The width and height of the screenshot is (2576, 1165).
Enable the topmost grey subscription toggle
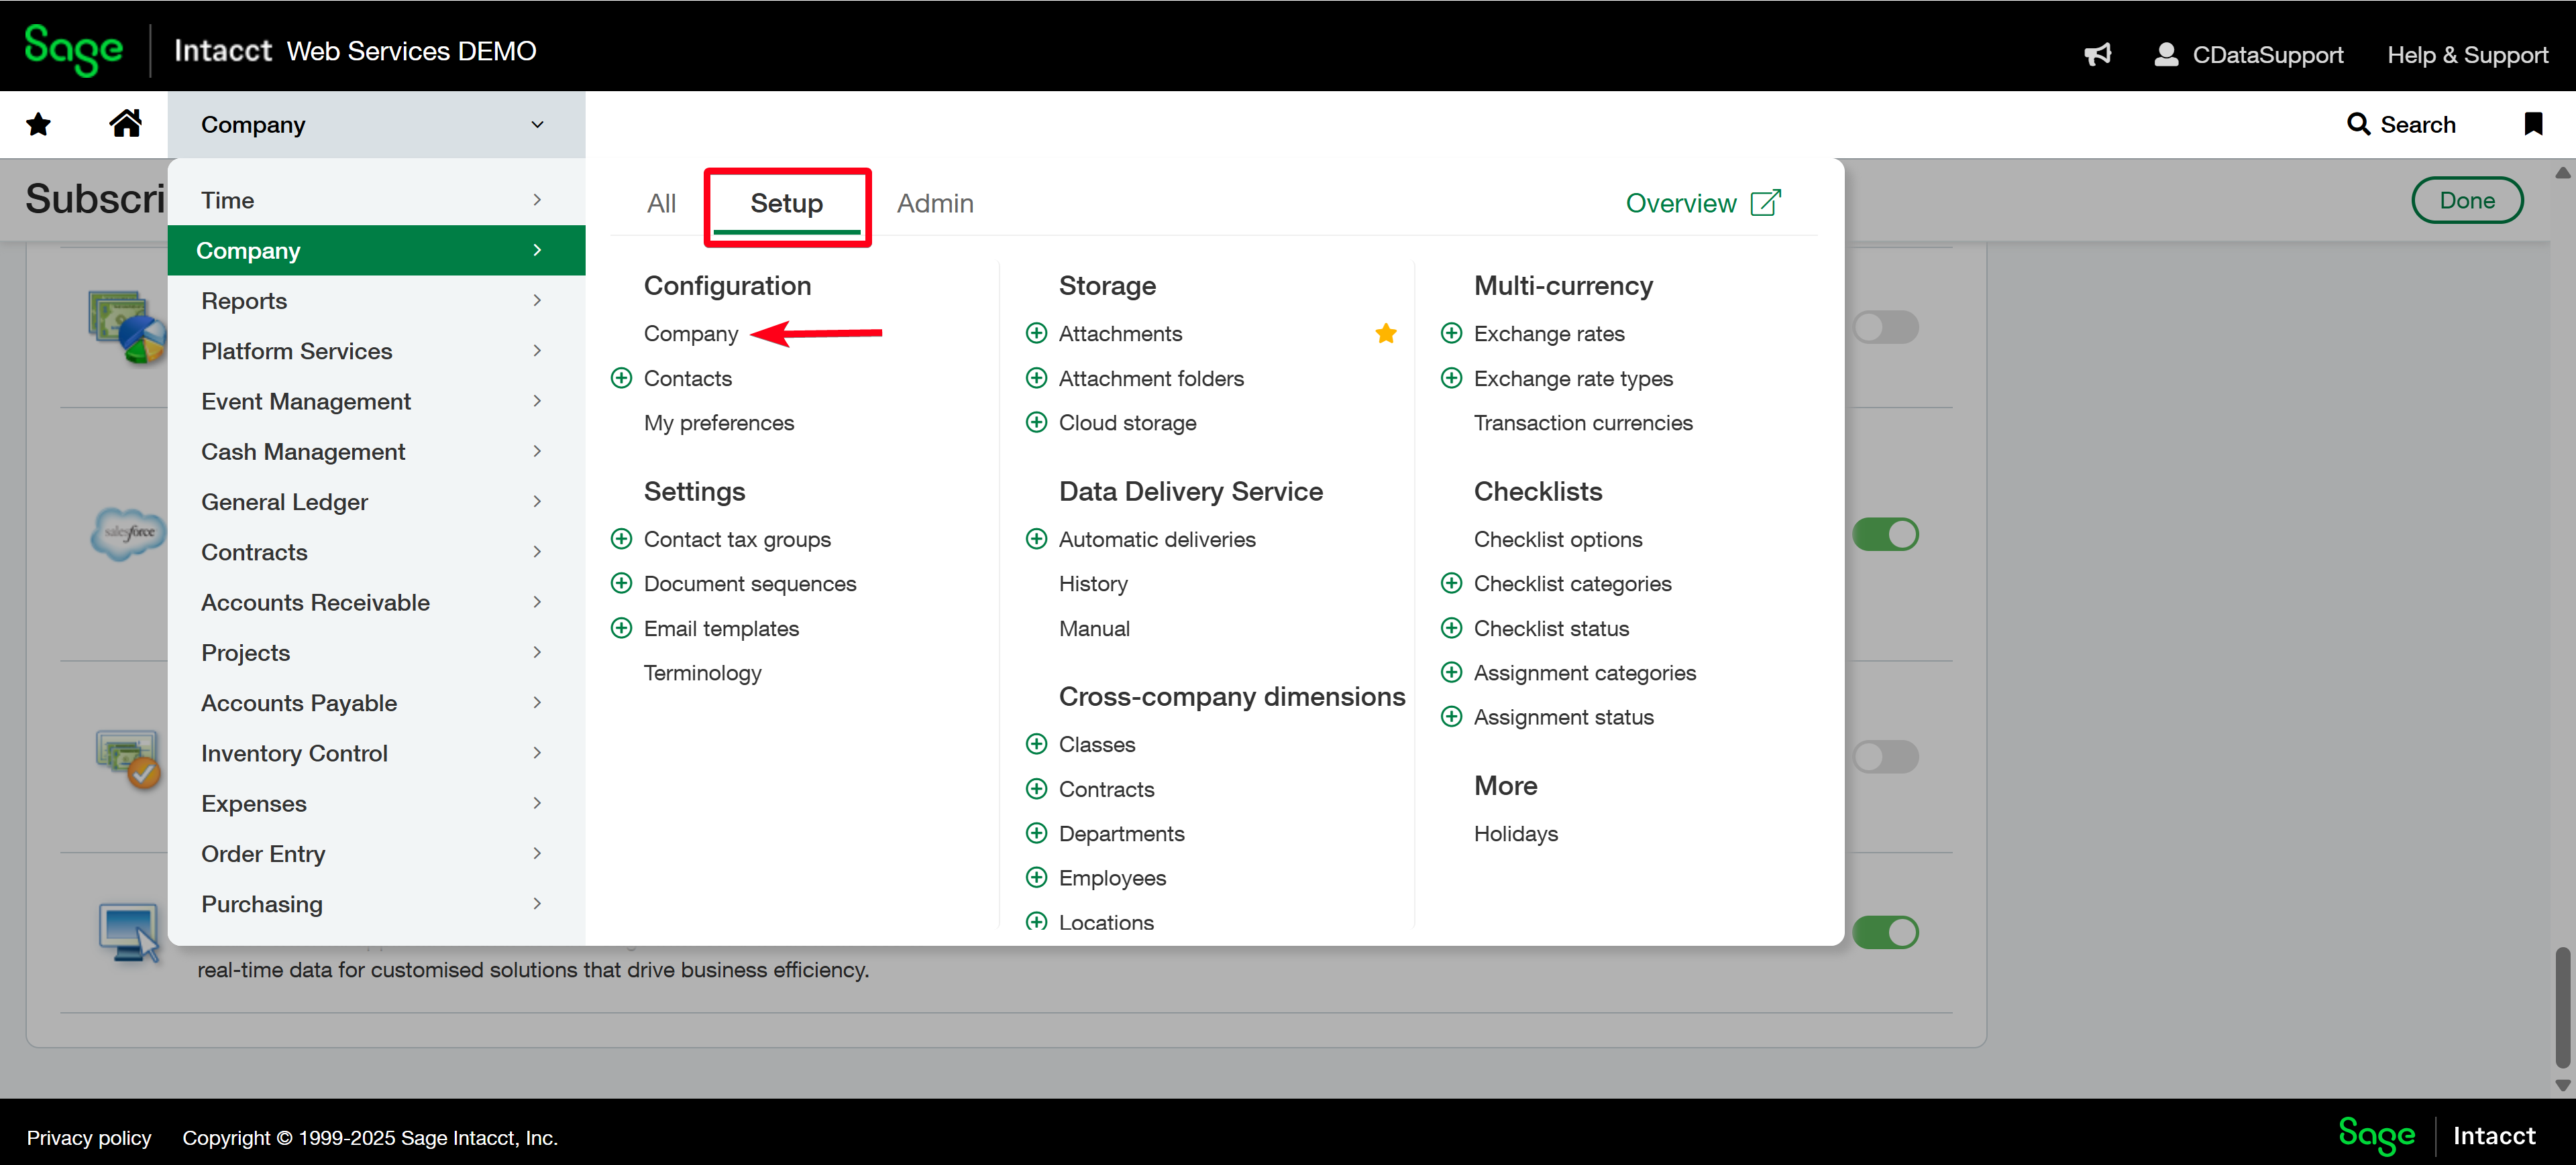point(1885,326)
